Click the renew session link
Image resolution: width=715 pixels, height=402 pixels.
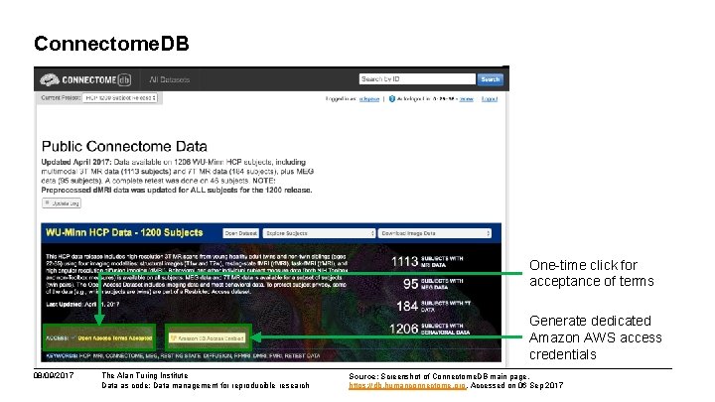point(467,99)
